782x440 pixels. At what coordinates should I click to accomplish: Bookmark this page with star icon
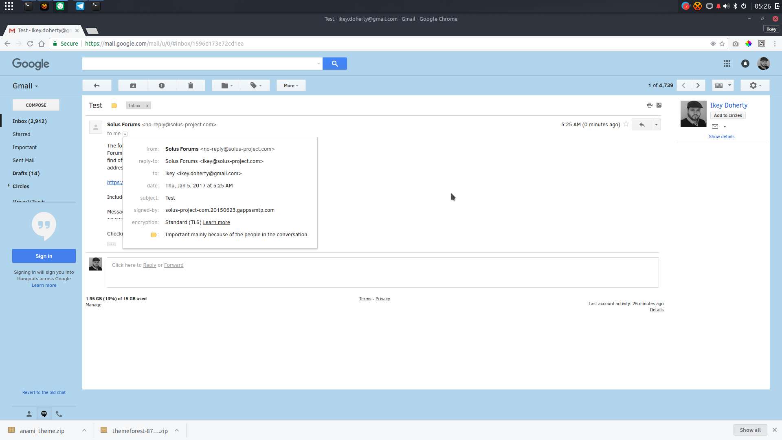[722, 44]
